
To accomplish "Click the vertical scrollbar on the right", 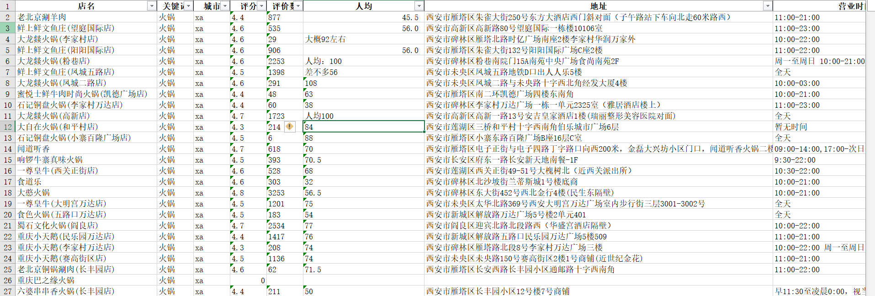I will point(870,148).
